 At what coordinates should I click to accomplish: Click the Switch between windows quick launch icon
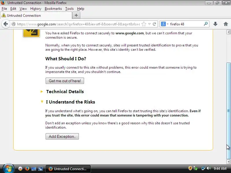[40, 169]
